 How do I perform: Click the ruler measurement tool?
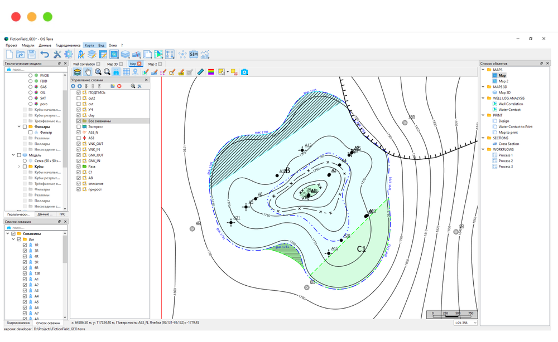click(x=201, y=72)
